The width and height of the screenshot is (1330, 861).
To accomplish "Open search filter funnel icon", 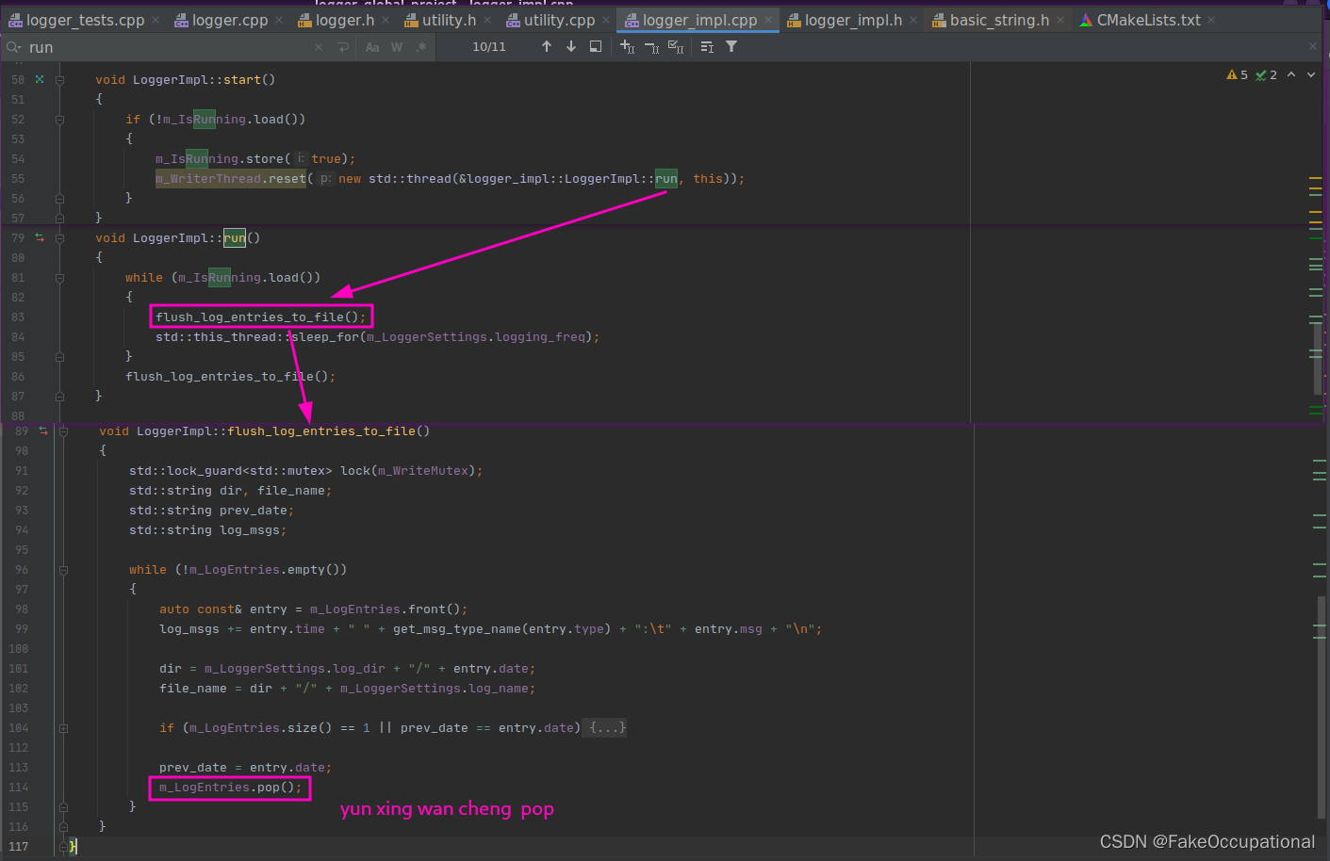I will (731, 46).
